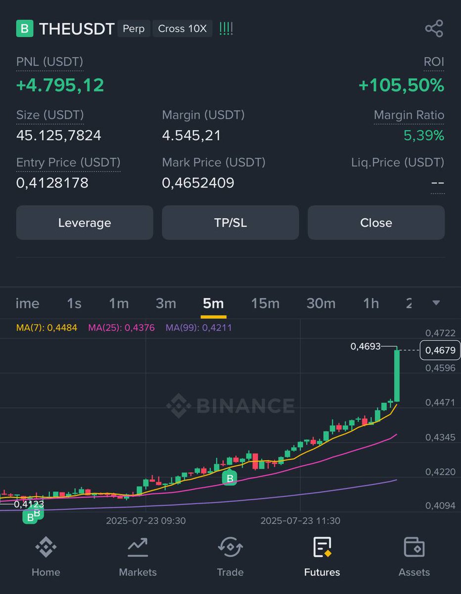Tap the Entry Price (USDT) label
This screenshot has width=461, height=594.
click(x=68, y=163)
